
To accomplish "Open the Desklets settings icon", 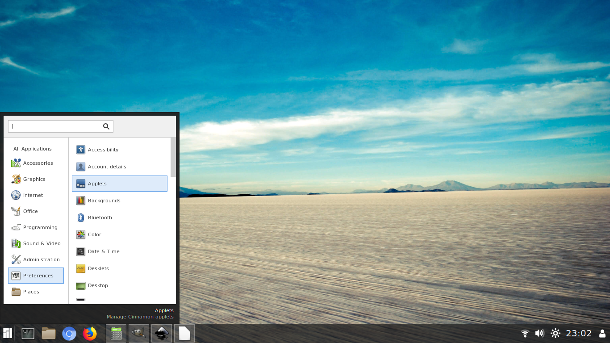I will point(80,268).
